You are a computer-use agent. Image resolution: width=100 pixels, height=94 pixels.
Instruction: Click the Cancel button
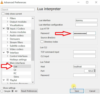92,91
